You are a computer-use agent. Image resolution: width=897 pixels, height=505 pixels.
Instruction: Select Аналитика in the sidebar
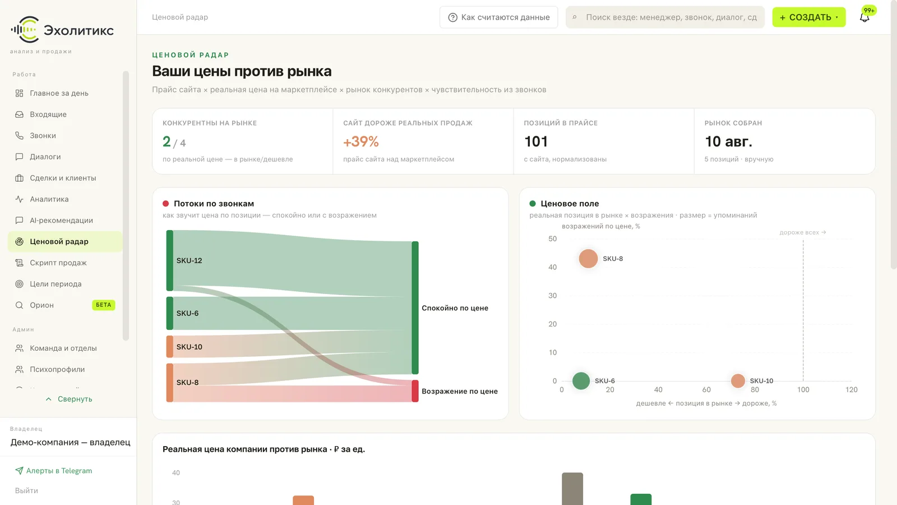(x=65, y=199)
